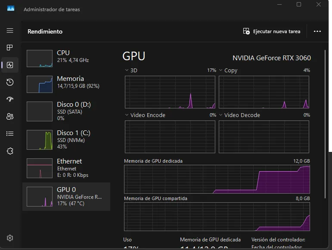The height and width of the screenshot is (250, 332).
Task: Click the 21% 4,74 GHz CPU text
Action: pyautogui.click(x=73, y=60)
